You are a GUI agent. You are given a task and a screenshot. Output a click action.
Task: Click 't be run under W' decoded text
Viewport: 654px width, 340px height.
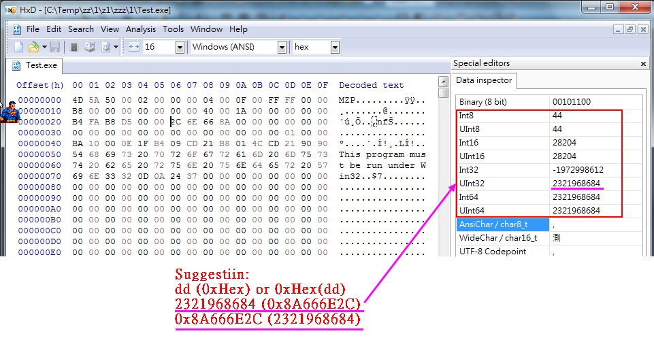(382, 165)
